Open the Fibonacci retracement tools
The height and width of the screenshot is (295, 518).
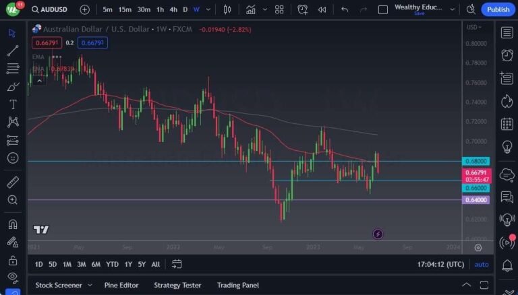click(x=13, y=68)
